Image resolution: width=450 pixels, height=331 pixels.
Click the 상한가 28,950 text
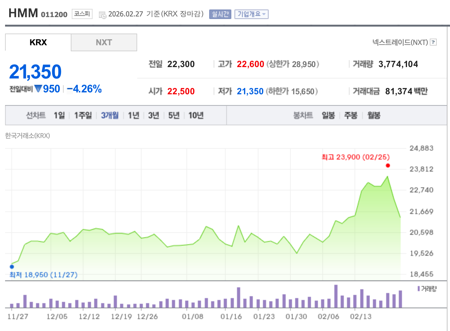tap(293, 64)
